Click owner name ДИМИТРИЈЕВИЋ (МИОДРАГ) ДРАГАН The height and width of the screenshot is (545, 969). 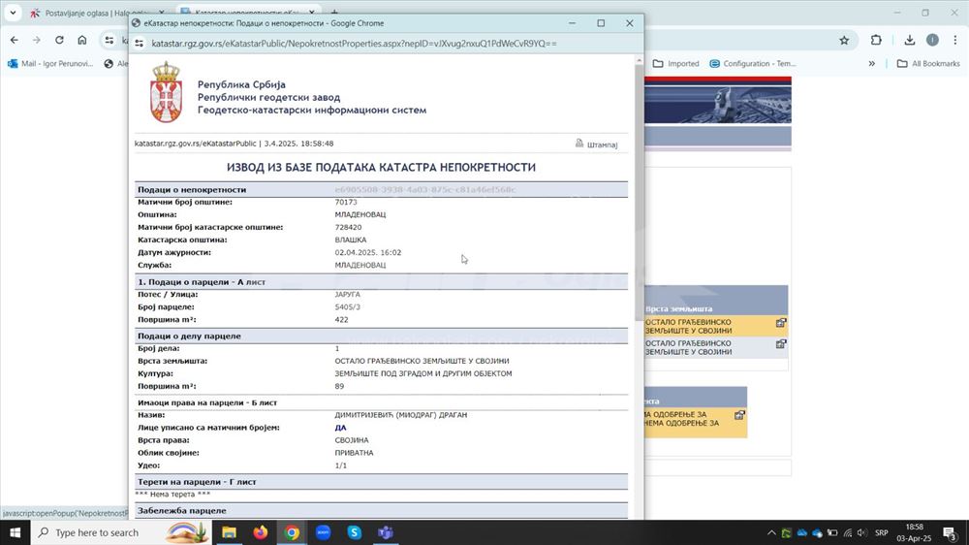(x=401, y=415)
